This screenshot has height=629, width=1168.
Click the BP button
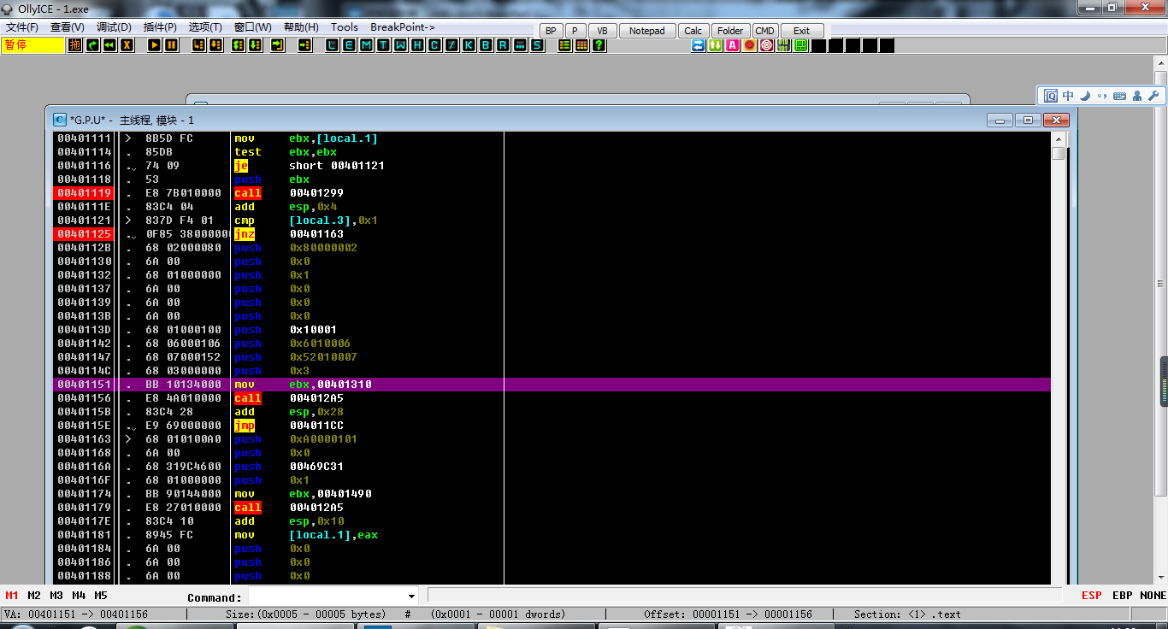pos(551,31)
